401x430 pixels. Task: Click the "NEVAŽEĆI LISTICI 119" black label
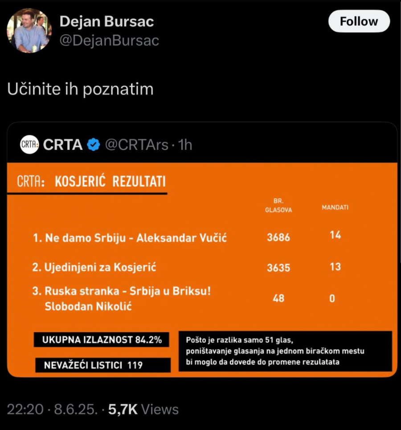102,365
